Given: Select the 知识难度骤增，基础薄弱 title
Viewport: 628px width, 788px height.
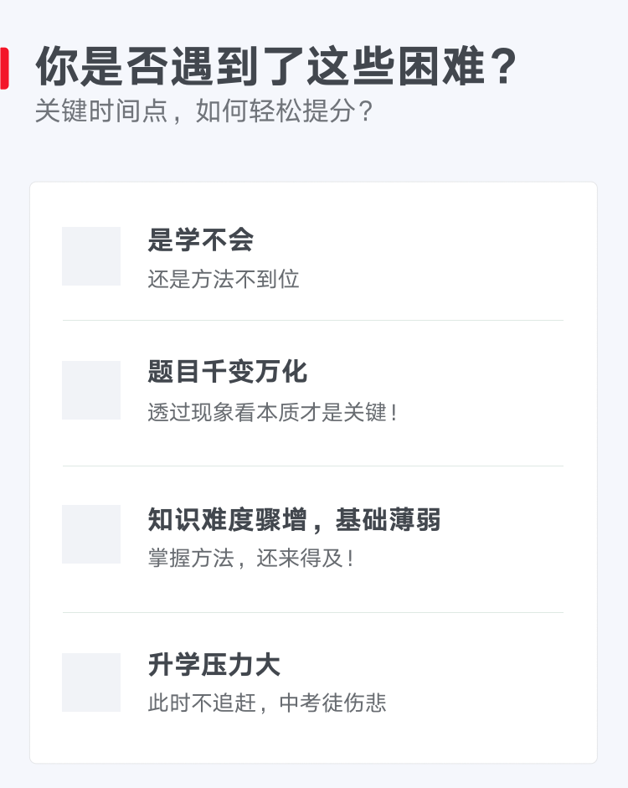Looking at the screenshot, I should point(294,520).
